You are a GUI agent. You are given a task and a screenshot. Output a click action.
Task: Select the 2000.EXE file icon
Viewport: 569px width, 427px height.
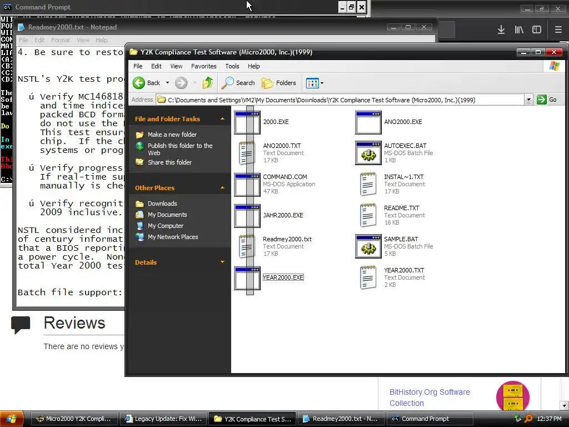[247, 122]
